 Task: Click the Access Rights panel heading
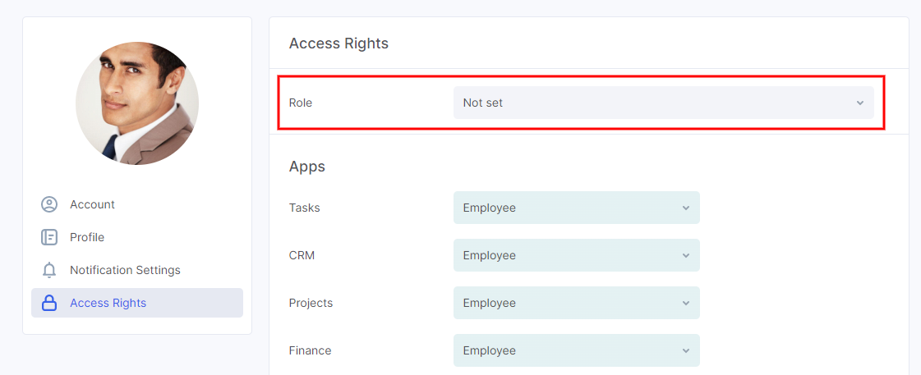coord(339,43)
